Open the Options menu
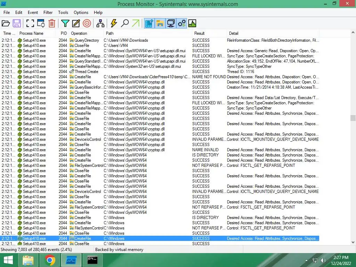356x267 pixels. tap(81, 13)
